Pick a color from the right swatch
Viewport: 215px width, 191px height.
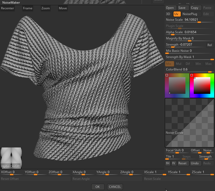202,86
